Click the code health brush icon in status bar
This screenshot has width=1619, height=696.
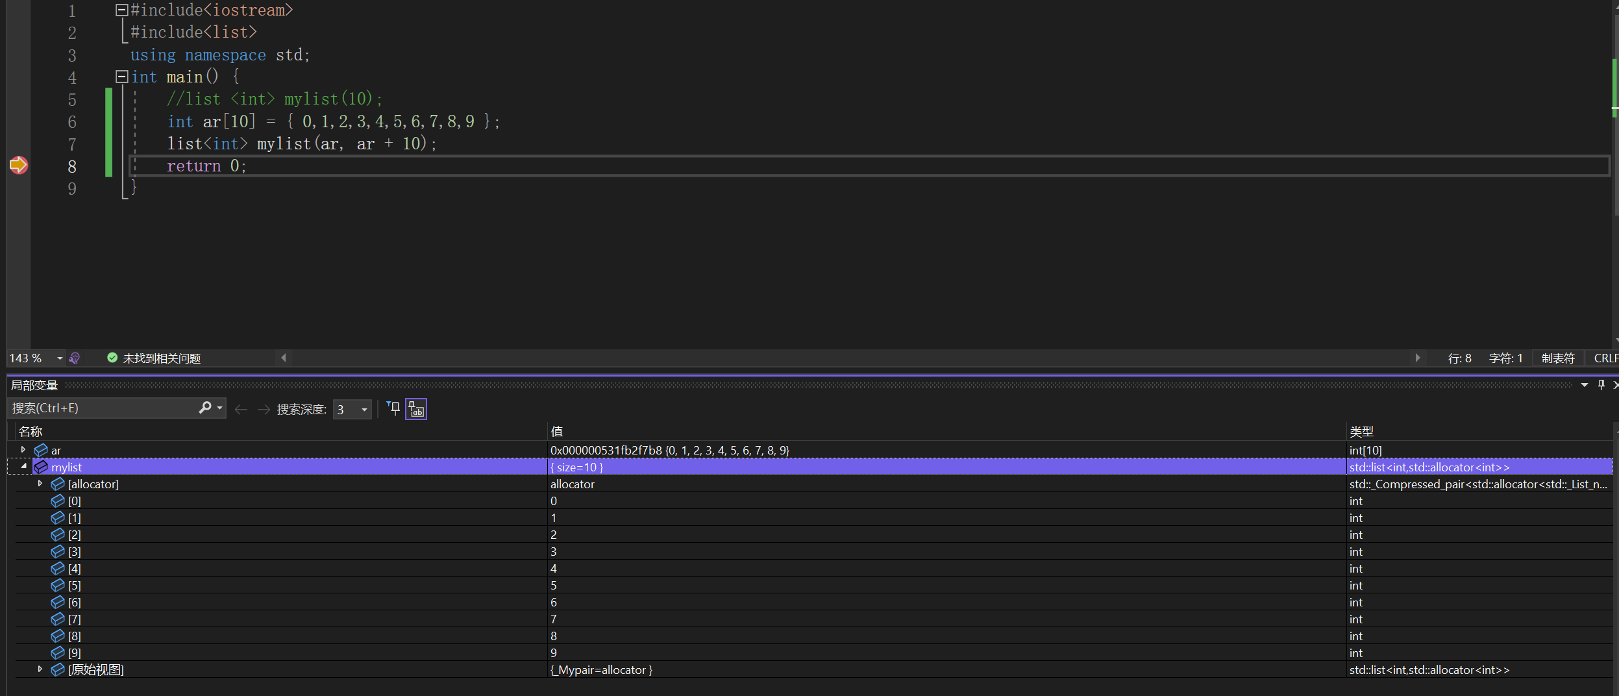pos(75,358)
